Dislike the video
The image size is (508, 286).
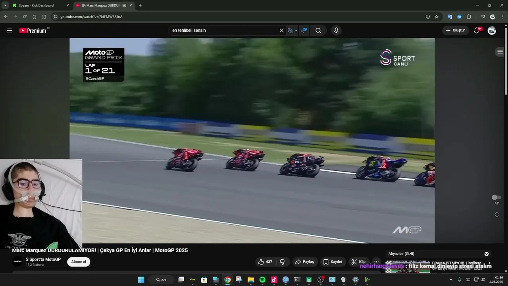pyautogui.click(x=283, y=262)
